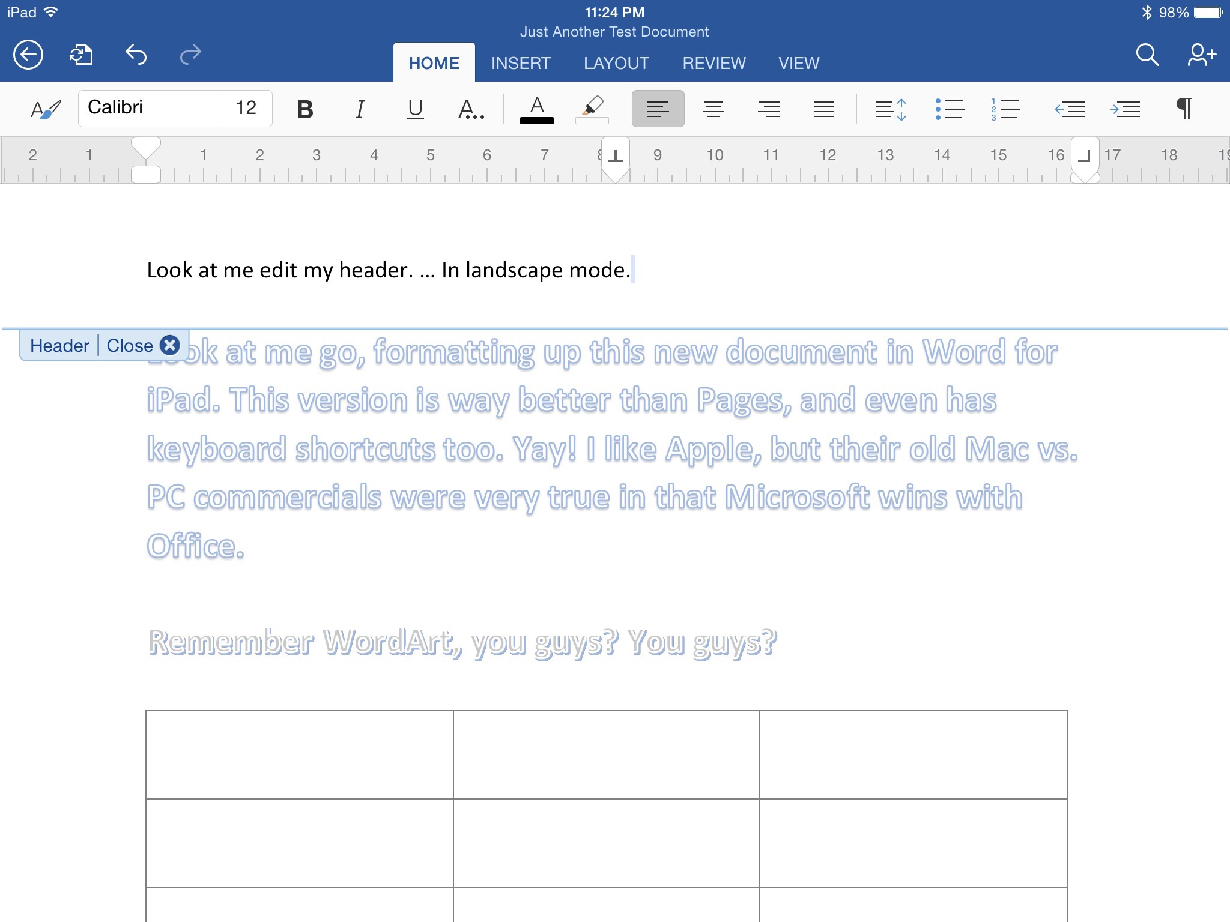Show paragraph marks with the pilcrow icon
1230x922 pixels.
click(1184, 109)
